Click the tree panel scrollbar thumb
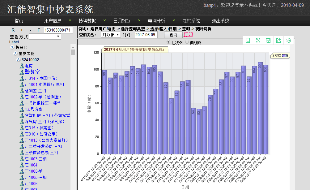310x190 pixels. 73,52
